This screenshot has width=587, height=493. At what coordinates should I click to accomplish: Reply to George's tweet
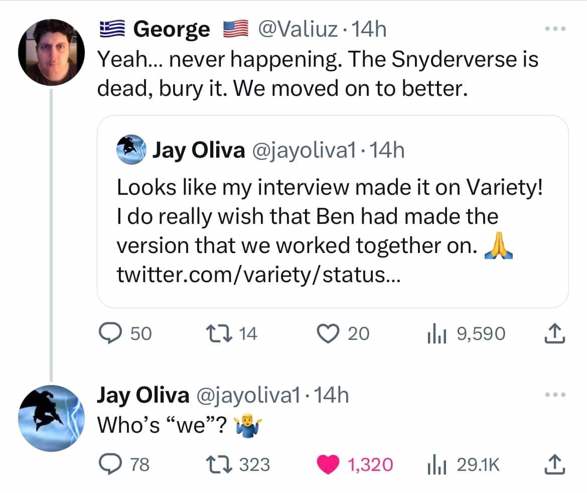(x=108, y=333)
